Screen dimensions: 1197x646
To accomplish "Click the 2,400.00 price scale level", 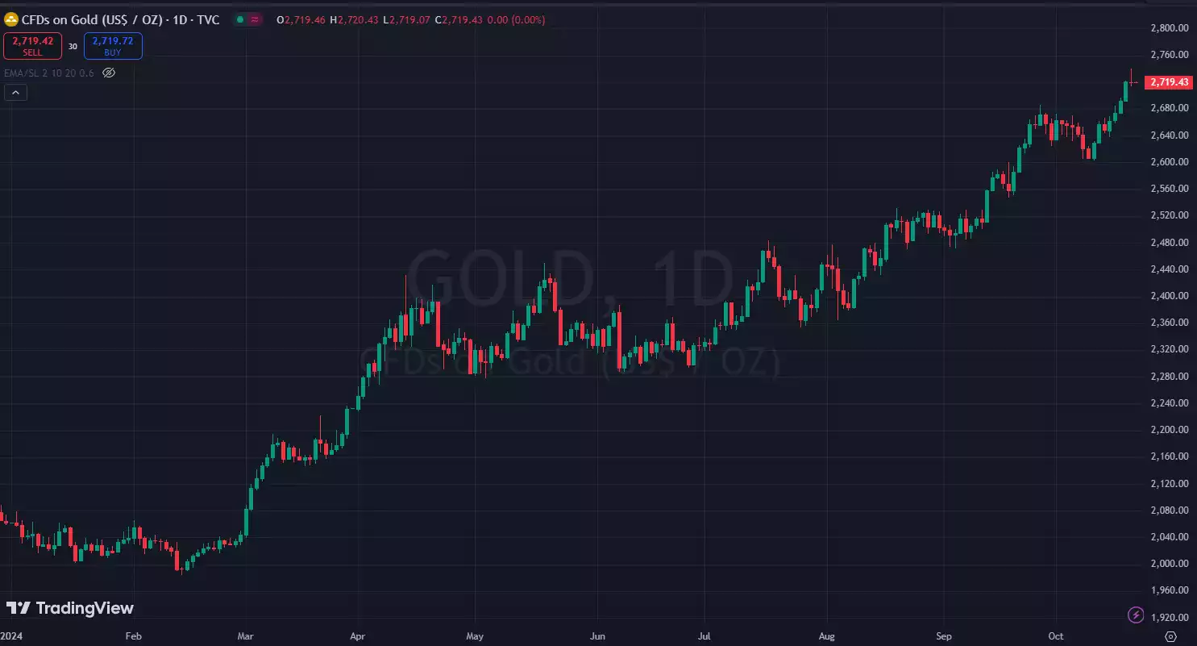I will [x=1168, y=296].
